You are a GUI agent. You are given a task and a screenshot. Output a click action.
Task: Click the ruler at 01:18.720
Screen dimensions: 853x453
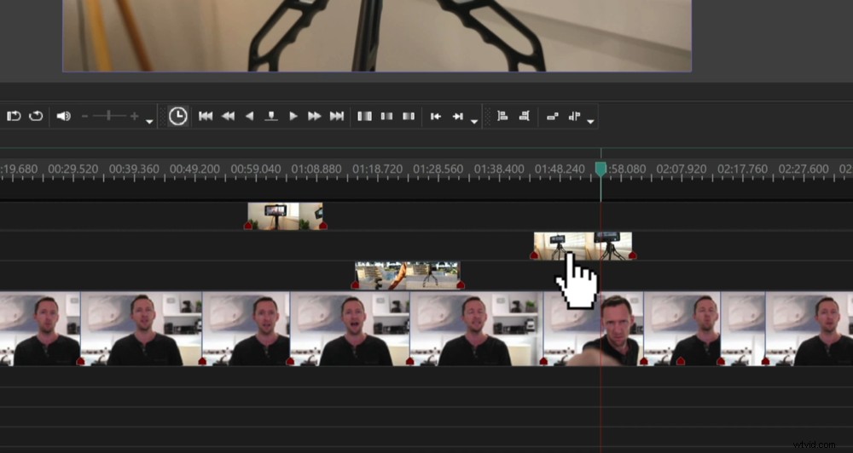[378, 169]
